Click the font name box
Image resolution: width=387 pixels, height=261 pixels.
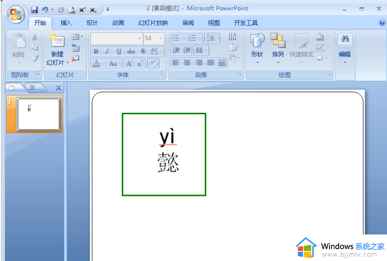point(114,39)
